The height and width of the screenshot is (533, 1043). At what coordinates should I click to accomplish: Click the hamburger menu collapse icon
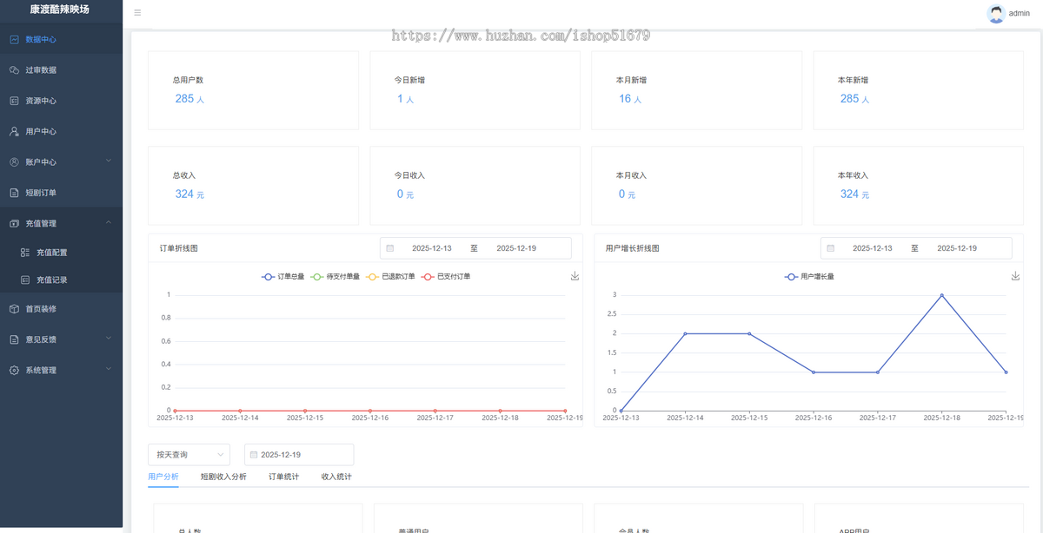pyautogui.click(x=137, y=13)
